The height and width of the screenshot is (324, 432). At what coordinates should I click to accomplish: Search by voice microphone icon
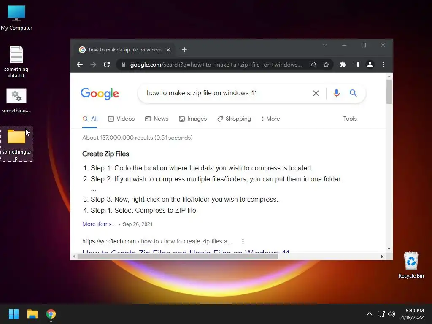pyautogui.click(x=336, y=93)
